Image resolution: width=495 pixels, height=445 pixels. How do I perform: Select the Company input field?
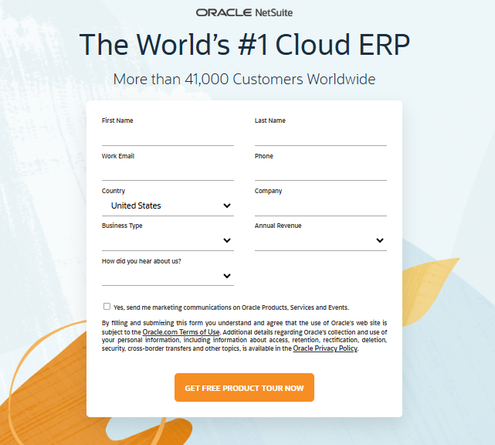[320, 206]
